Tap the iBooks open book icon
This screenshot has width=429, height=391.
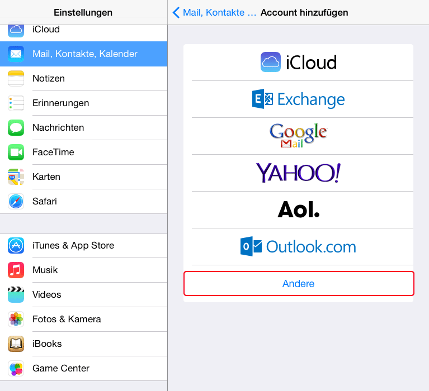[16, 344]
